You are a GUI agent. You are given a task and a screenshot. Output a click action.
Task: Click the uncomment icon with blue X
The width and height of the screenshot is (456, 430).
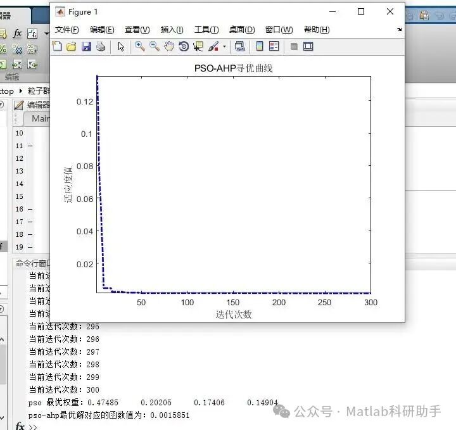pos(17,49)
